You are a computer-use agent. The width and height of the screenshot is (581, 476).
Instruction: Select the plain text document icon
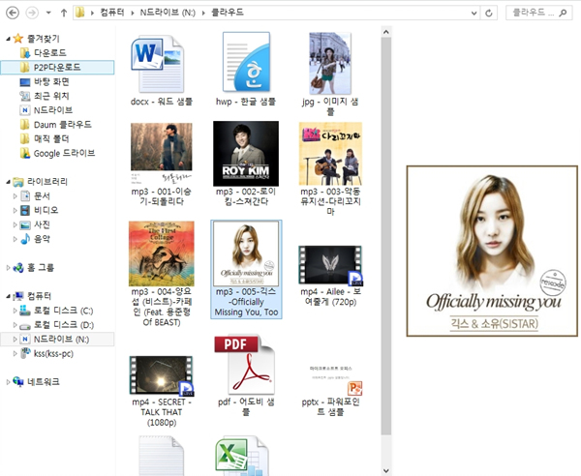click(x=161, y=456)
